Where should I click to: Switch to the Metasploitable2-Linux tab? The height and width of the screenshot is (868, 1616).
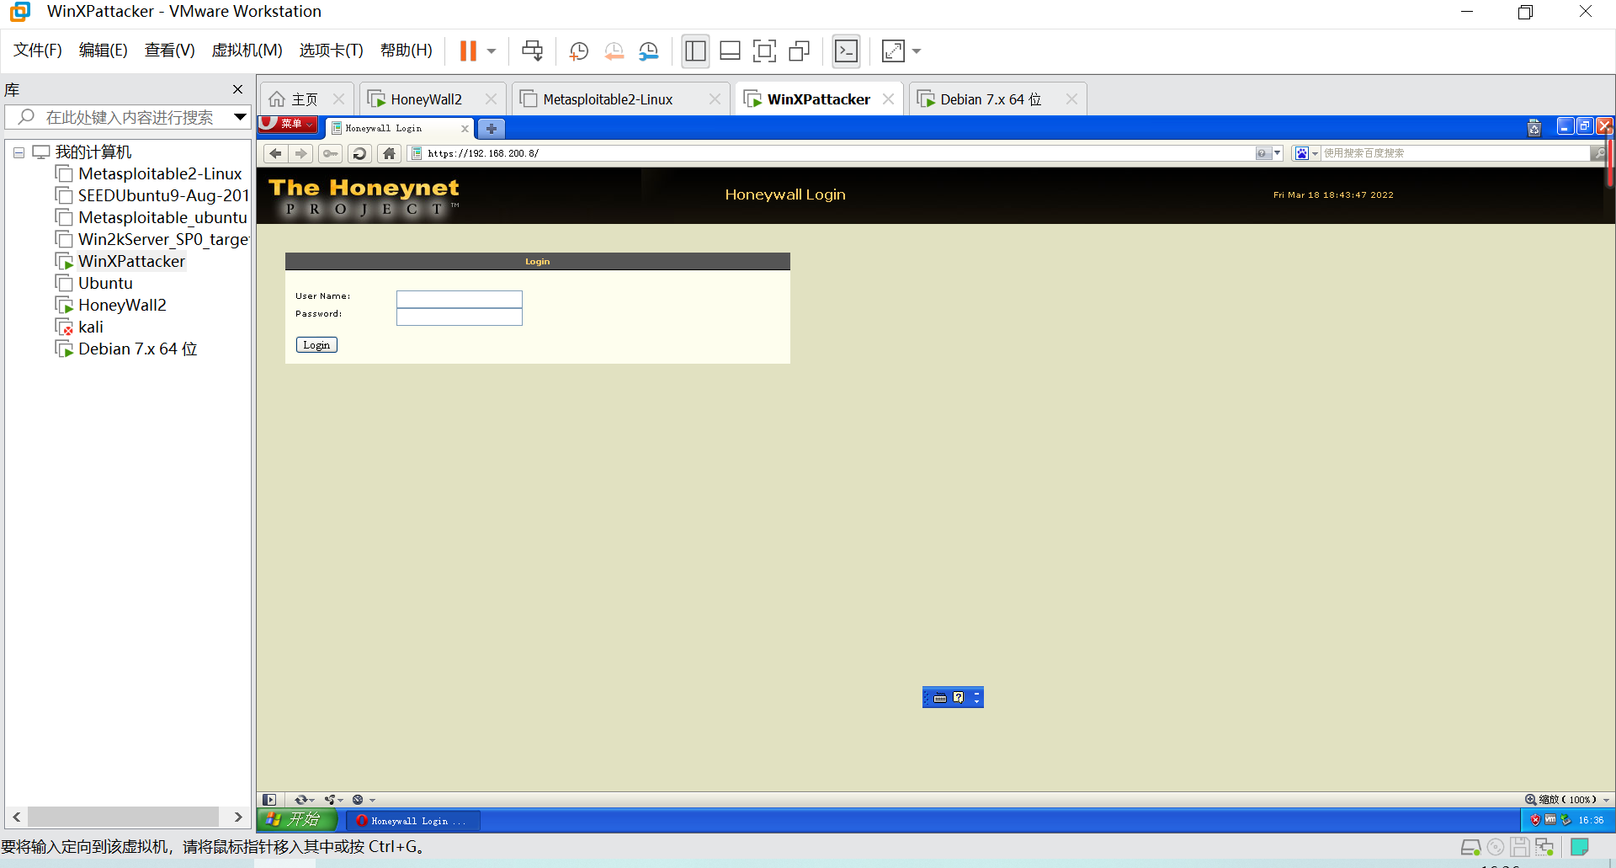click(608, 99)
